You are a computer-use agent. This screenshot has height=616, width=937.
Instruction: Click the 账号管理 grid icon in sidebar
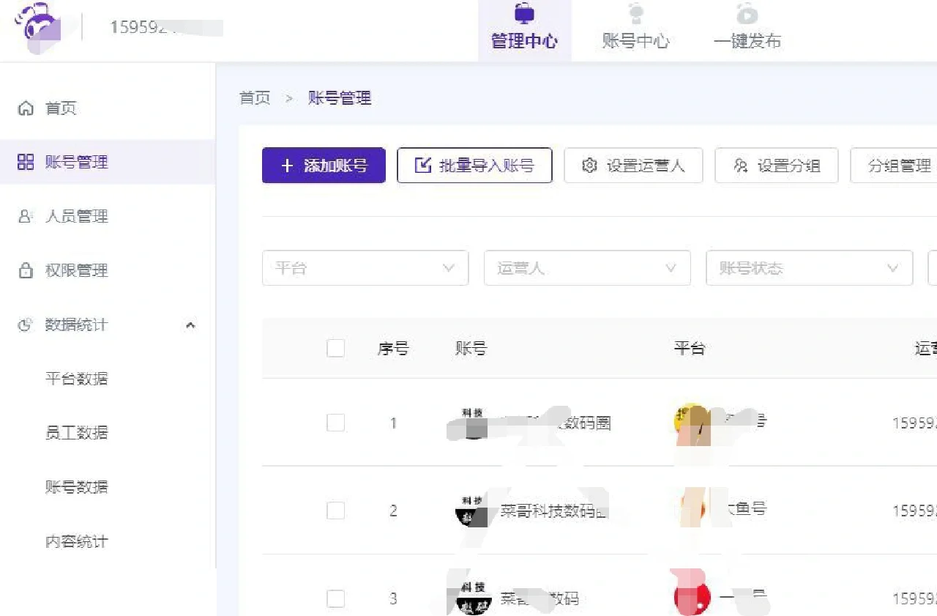pos(26,163)
